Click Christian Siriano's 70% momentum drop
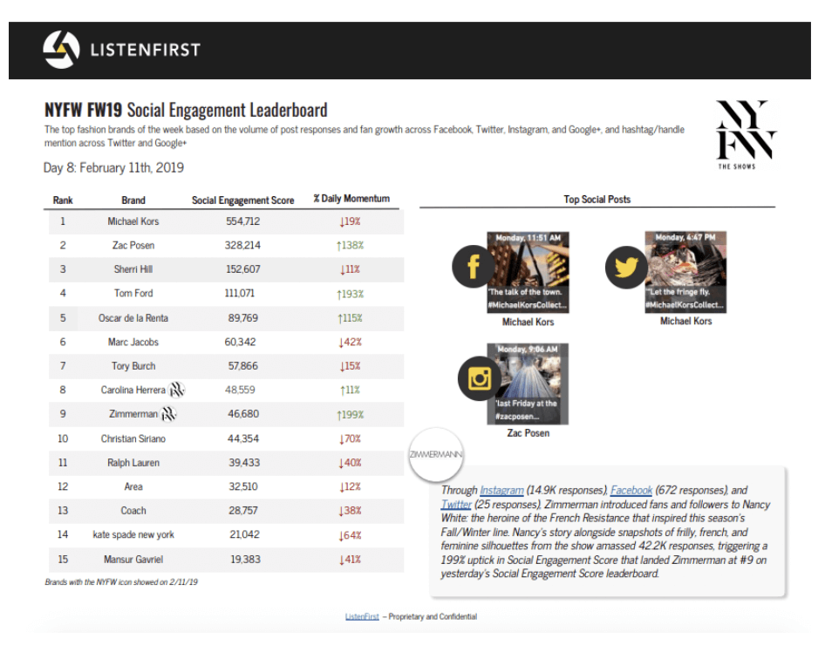Viewport: 825px width, 659px height. point(350,438)
